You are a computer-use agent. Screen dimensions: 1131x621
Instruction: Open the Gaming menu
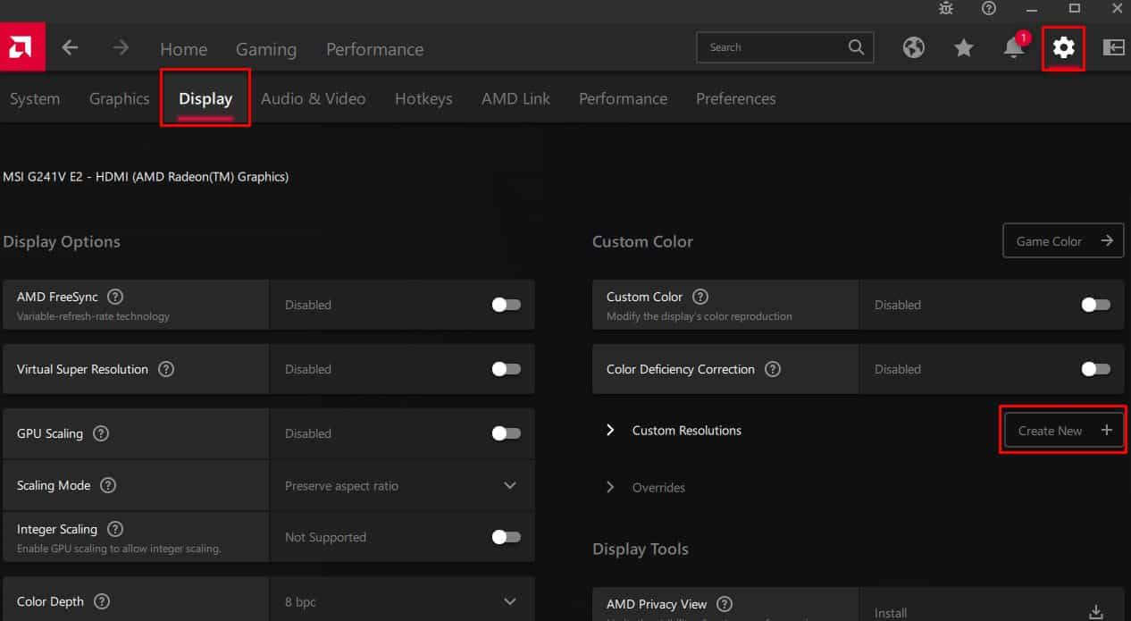(266, 49)
